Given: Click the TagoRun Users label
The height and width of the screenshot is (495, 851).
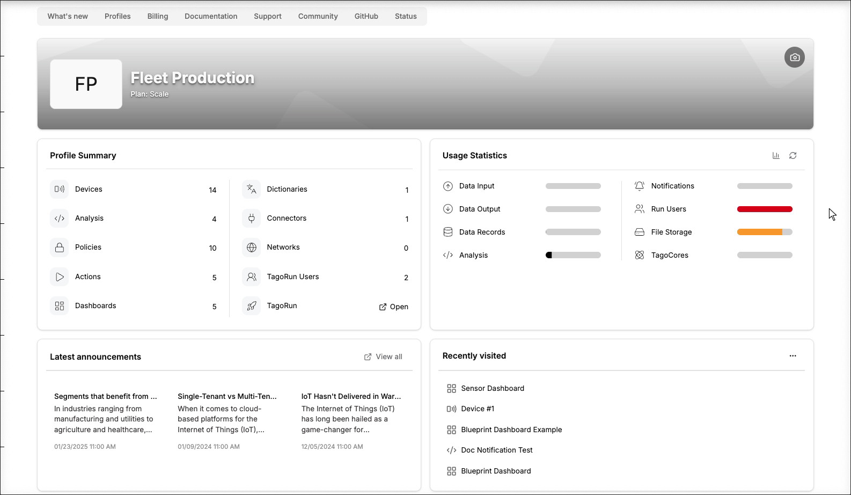Looking at the screenshot, I should click(293, 277).
